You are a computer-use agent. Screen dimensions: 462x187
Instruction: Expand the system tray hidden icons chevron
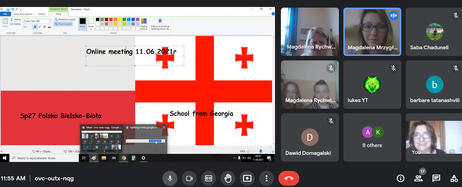click(234, 158)
